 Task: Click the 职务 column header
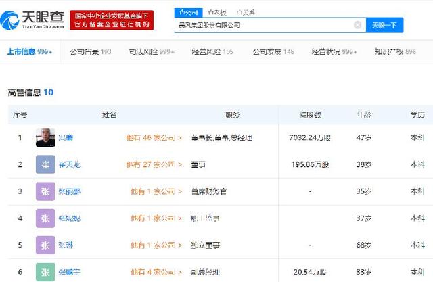(233, 114)
